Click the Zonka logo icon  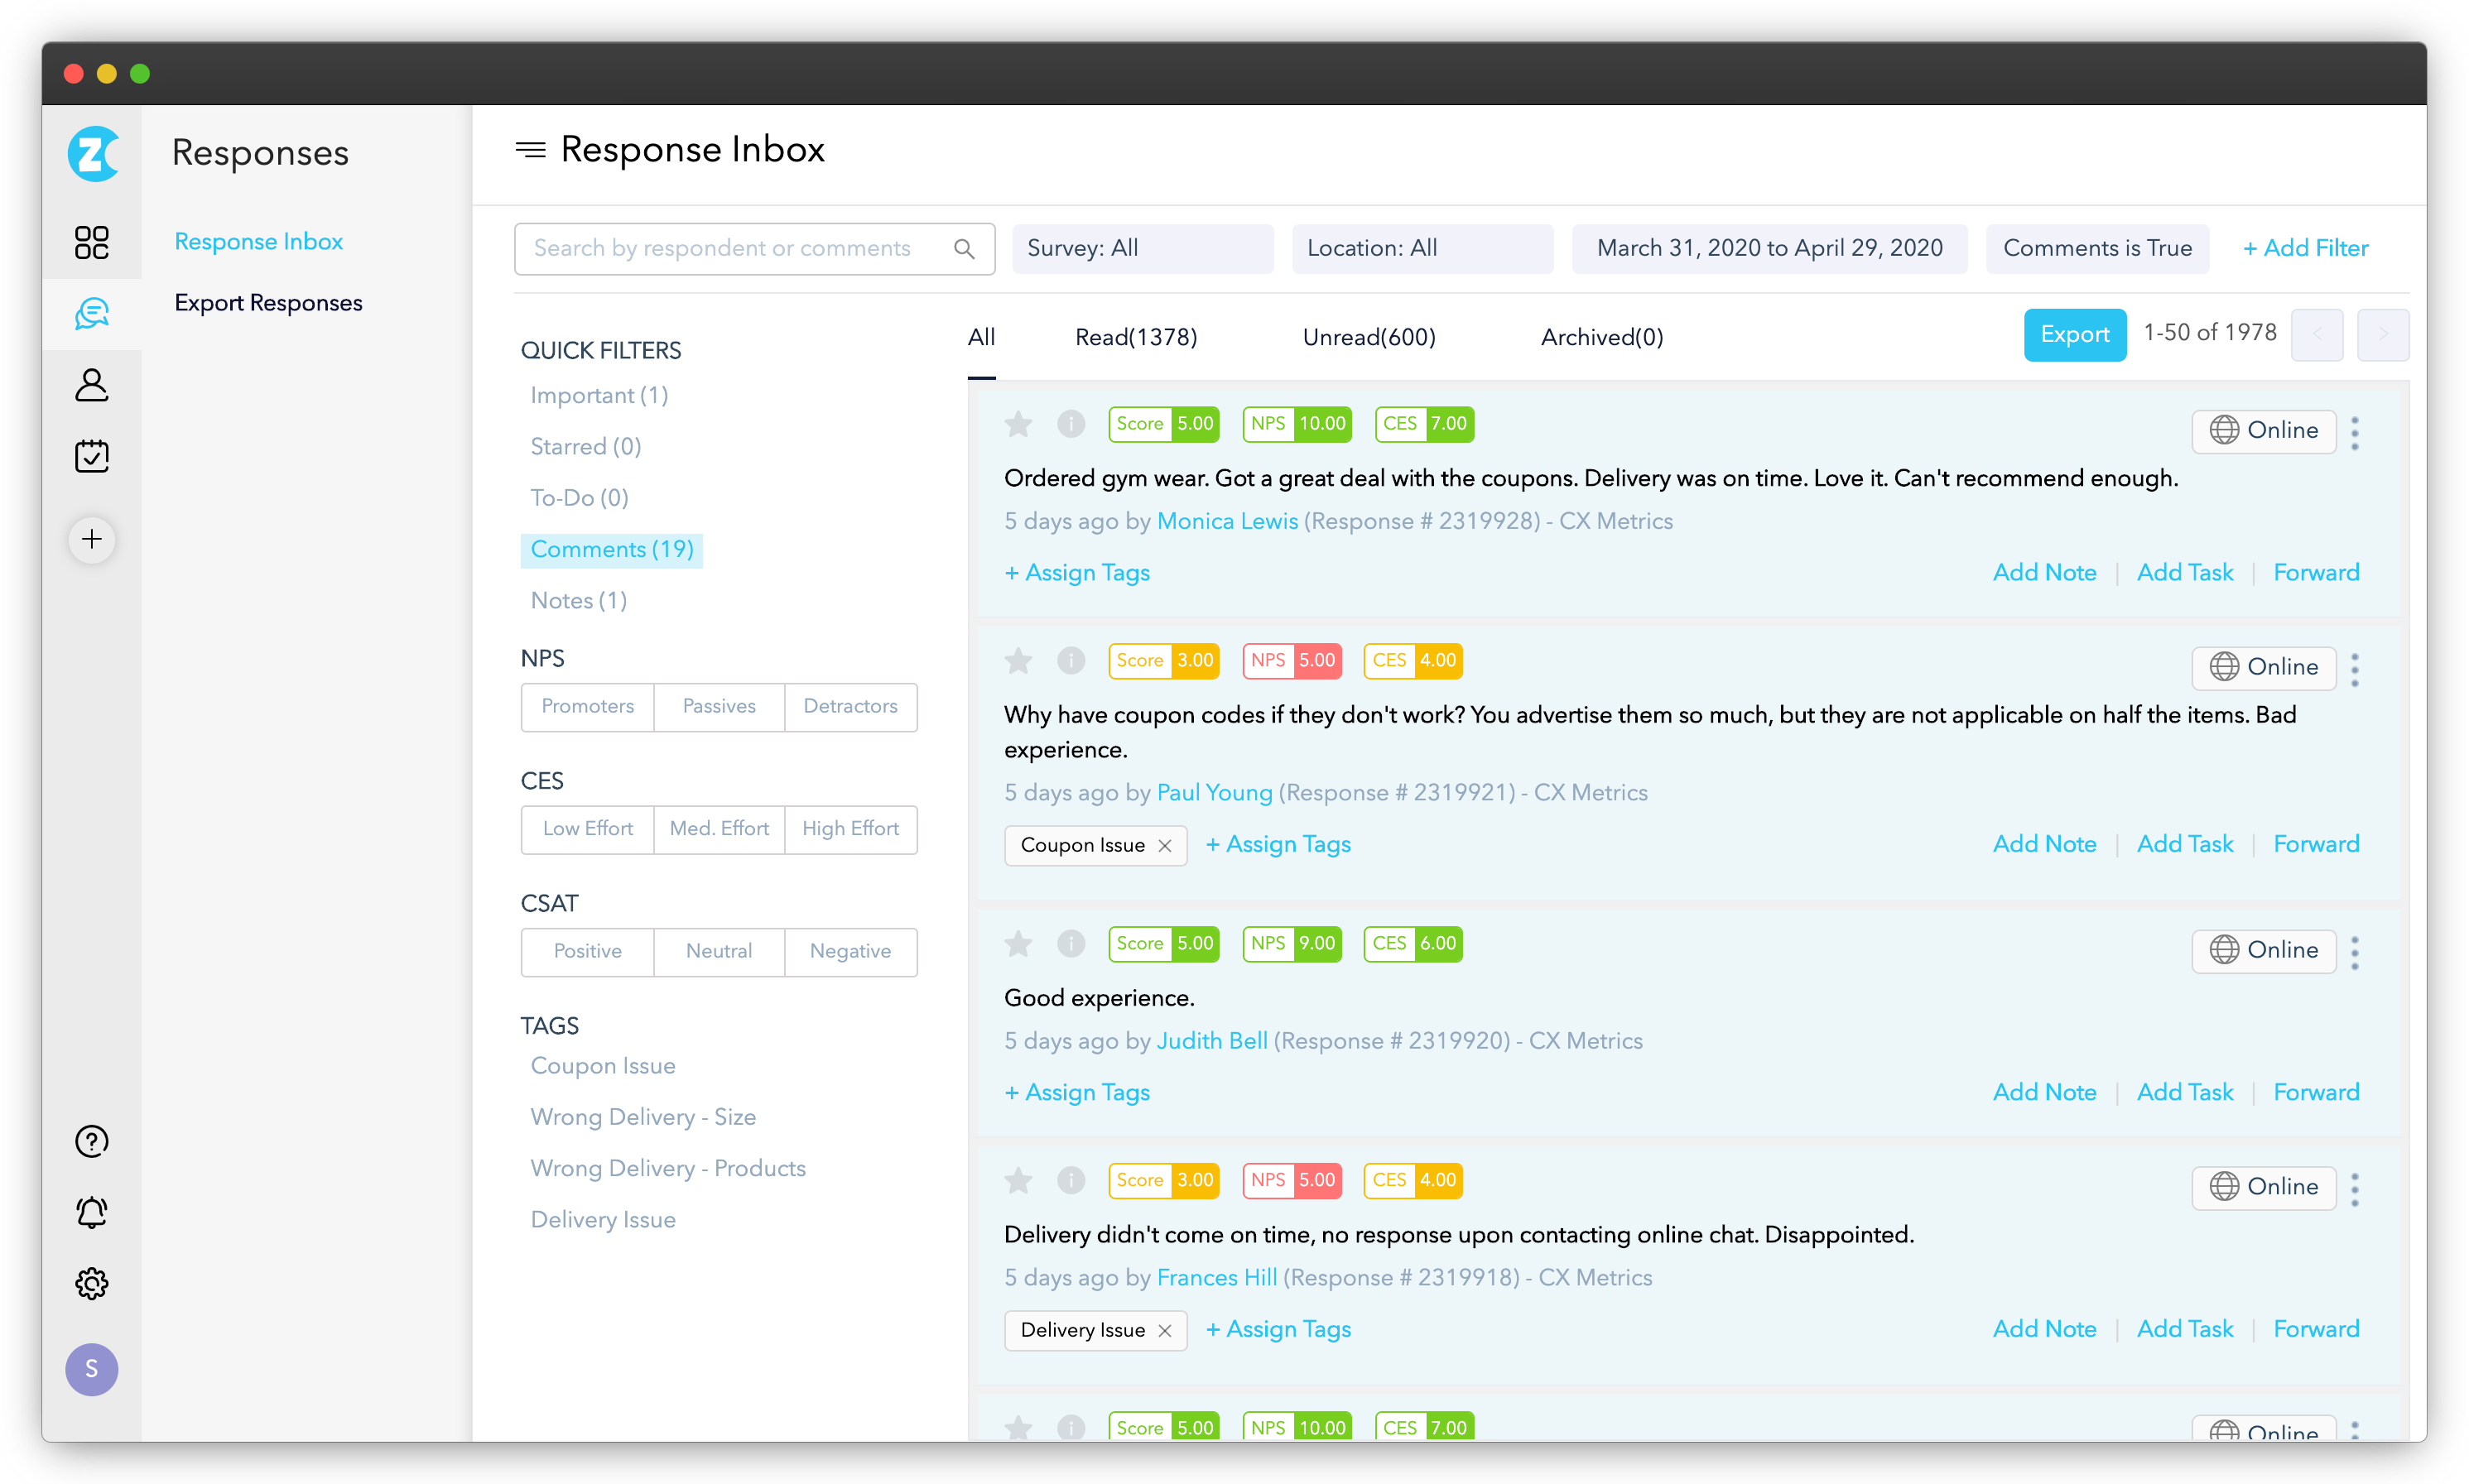point(92,154)
